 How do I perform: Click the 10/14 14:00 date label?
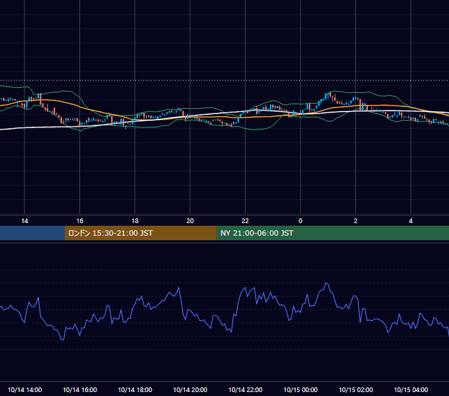pyautogui.click(x=24, y=389)
